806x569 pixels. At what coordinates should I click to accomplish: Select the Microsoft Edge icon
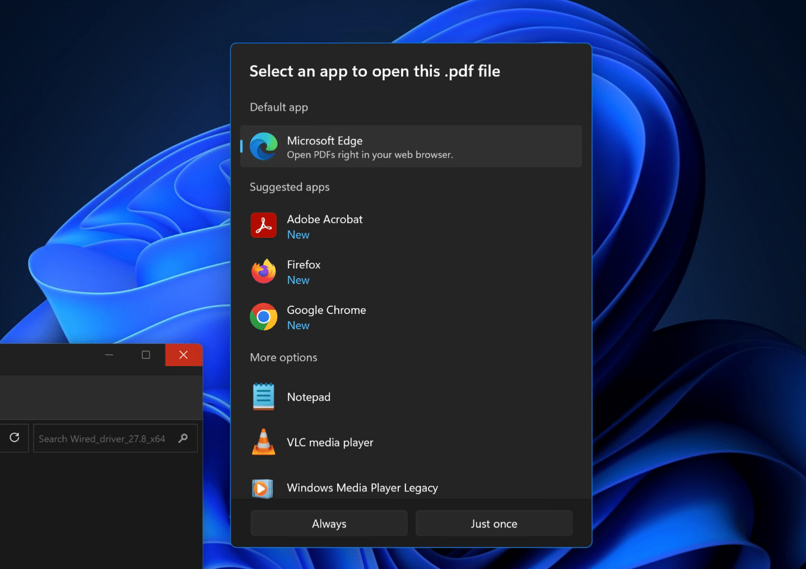263,146
